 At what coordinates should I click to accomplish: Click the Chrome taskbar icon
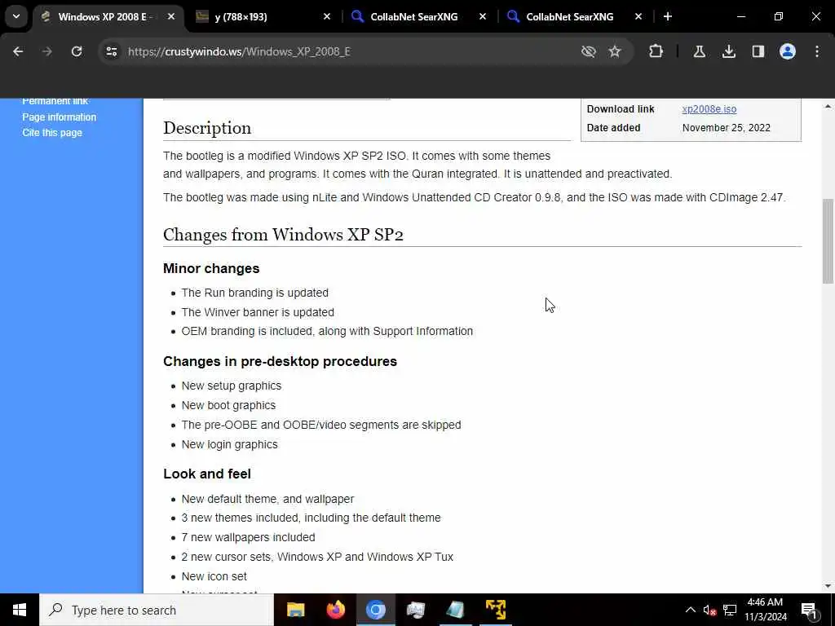click(375, 610)
